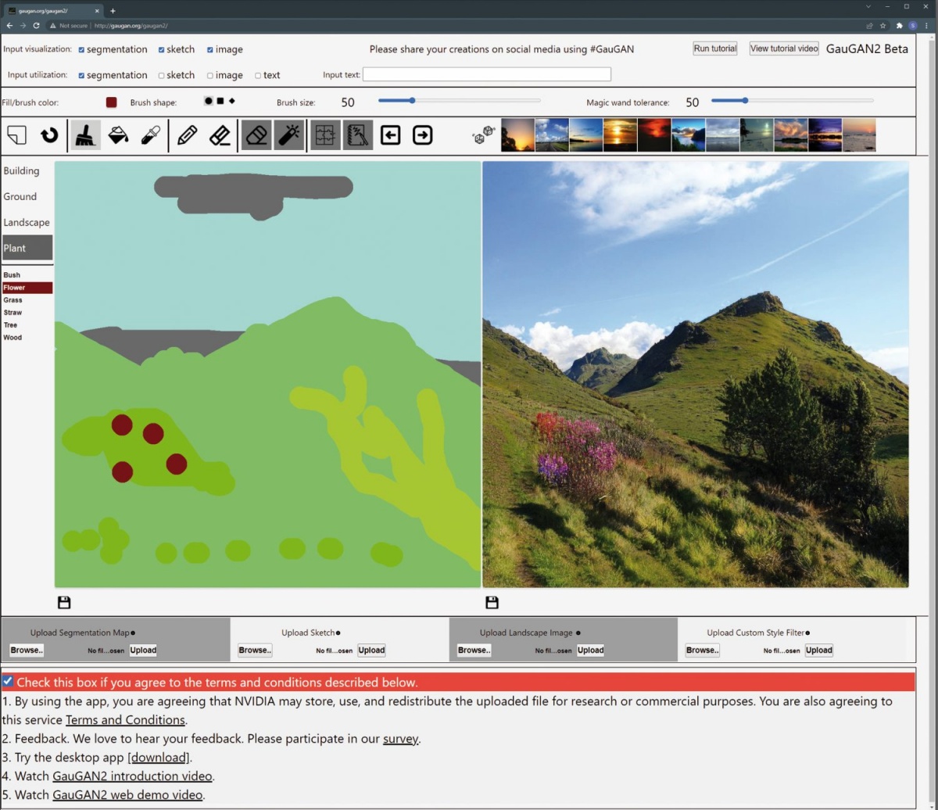This screenshot has width=938, height=810.
Task: Reload the page in the browser
Action: 36,26
